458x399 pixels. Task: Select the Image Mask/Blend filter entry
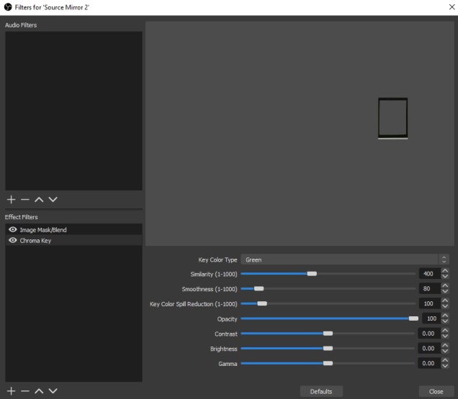pyautogui.click(x=43, y=230)
